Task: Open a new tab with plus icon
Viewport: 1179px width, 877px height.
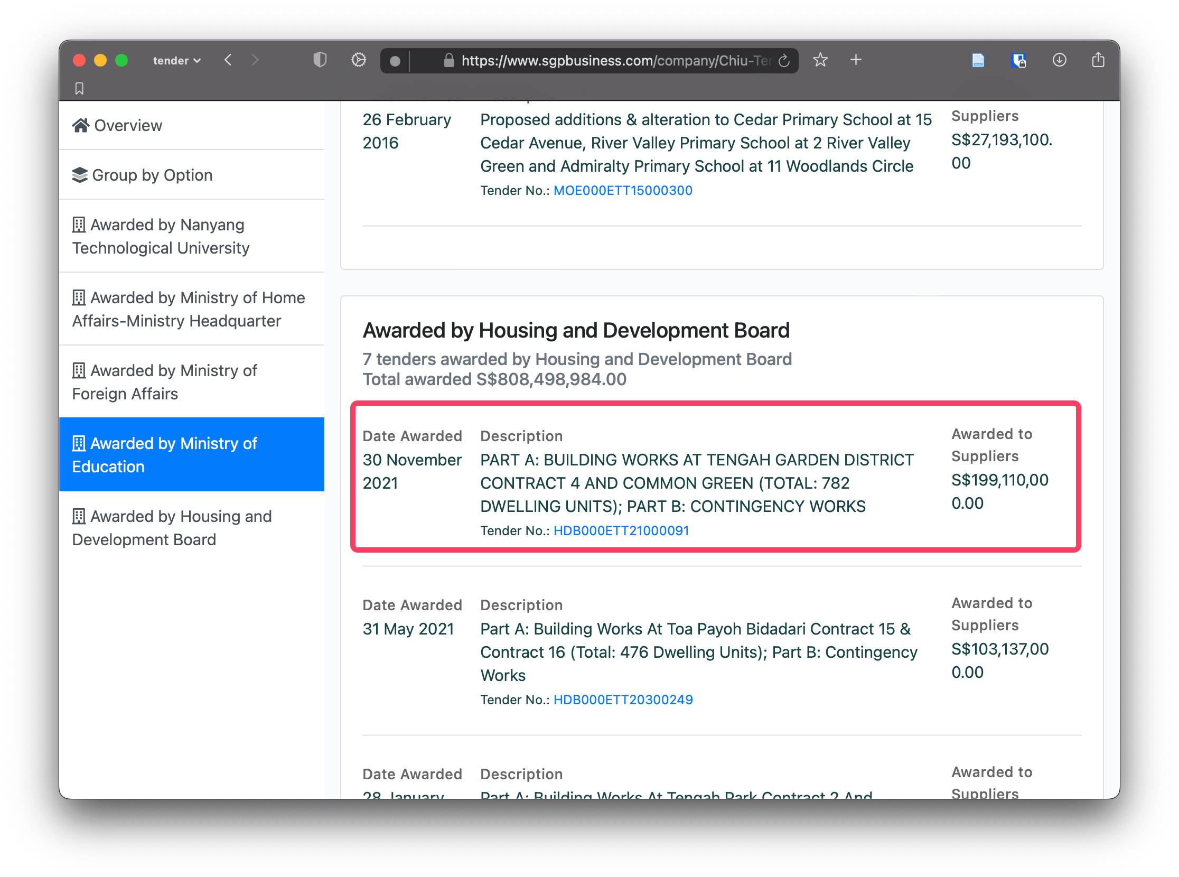Action: (856, 60)
